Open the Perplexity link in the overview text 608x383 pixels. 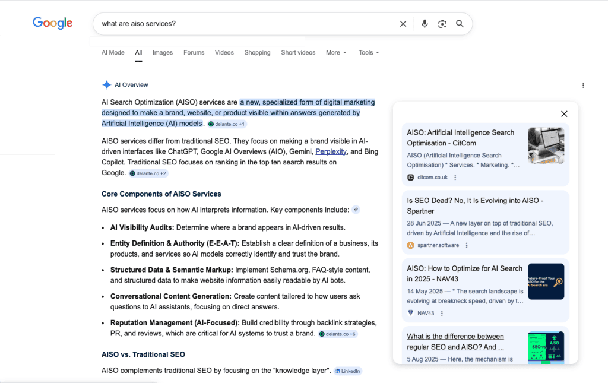[331, 151]
